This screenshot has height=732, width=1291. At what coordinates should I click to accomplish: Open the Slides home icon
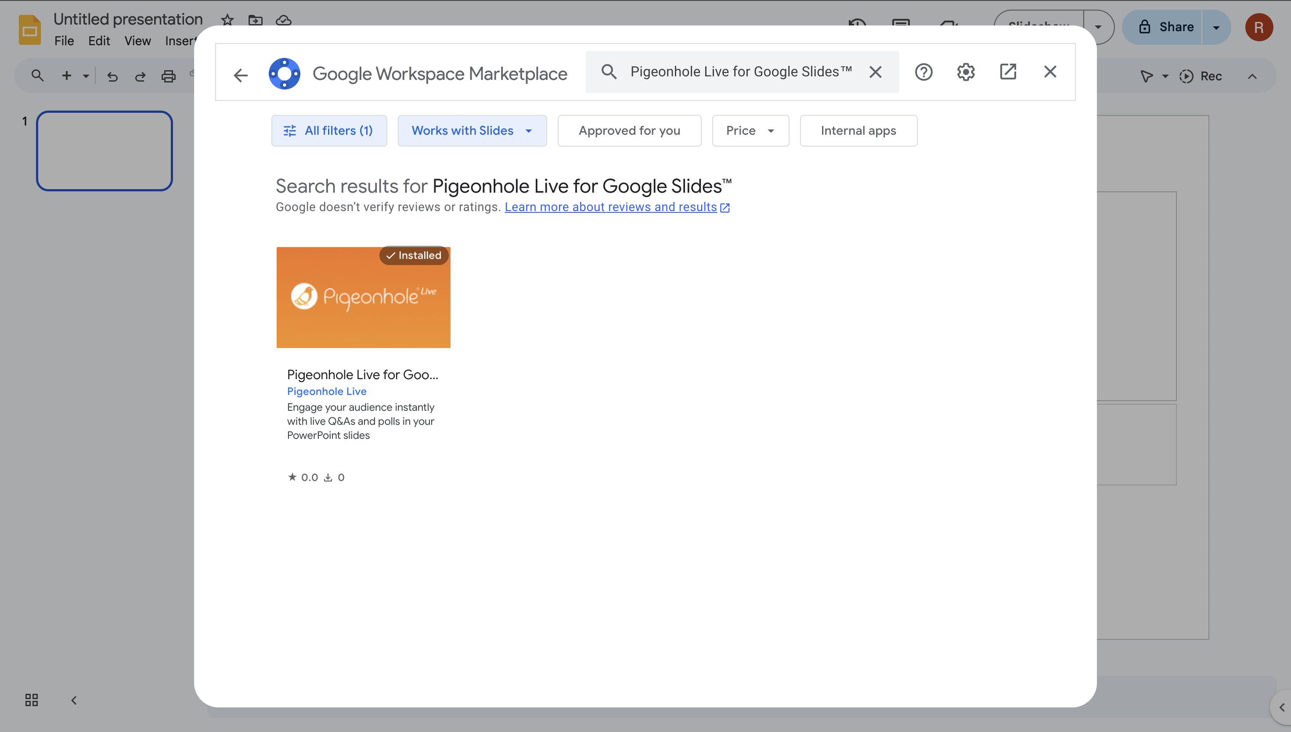(x=30, y=30)
